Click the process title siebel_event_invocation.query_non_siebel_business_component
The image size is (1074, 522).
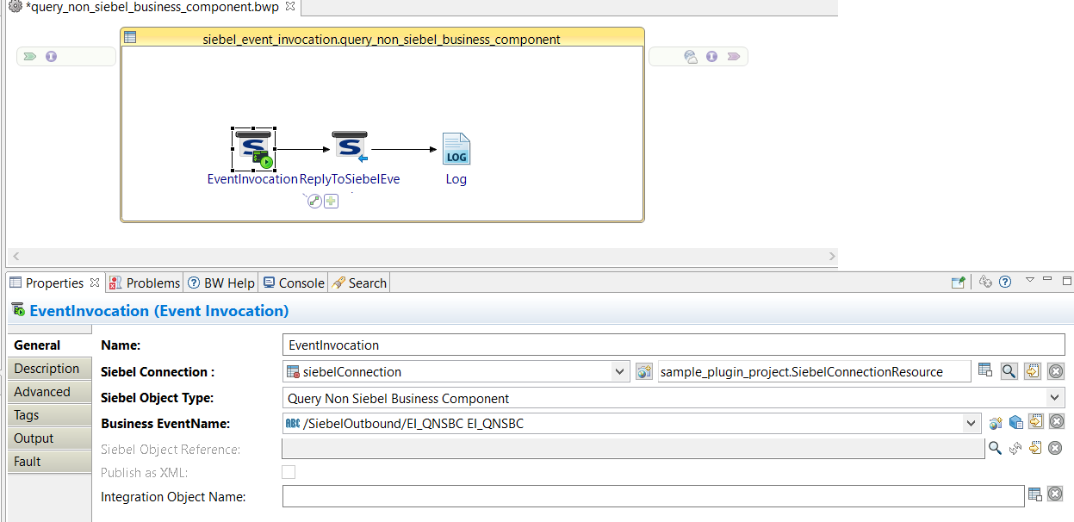click(x=382, y=39)
